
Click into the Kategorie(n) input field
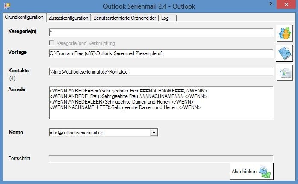pos(161,33)
